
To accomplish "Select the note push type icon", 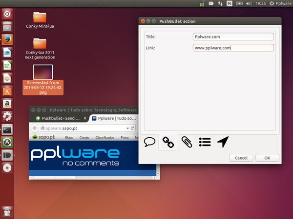I will (149, 142).
